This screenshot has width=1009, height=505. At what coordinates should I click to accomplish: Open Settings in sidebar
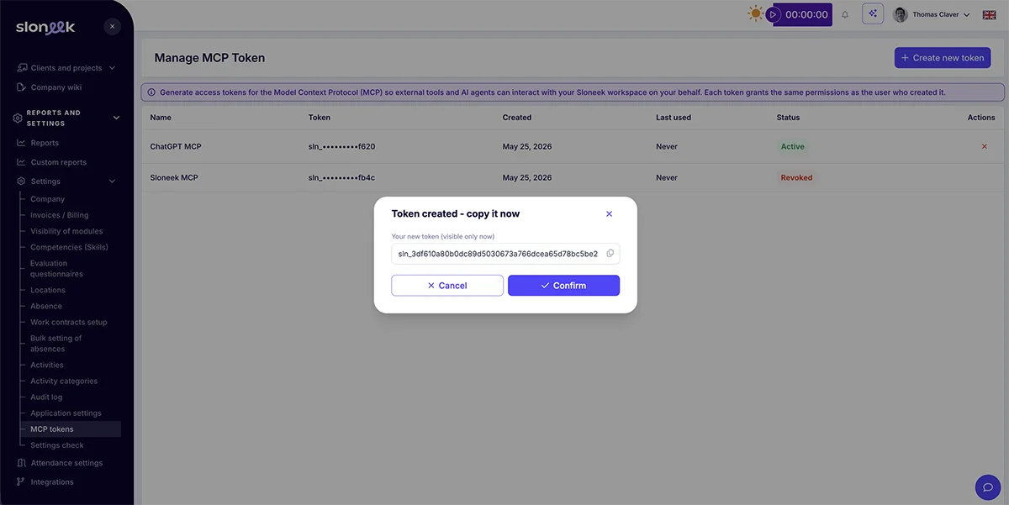coord(45,181)
